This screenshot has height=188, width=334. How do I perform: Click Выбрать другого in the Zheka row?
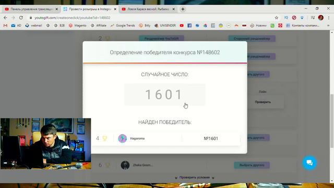(252, 165)
